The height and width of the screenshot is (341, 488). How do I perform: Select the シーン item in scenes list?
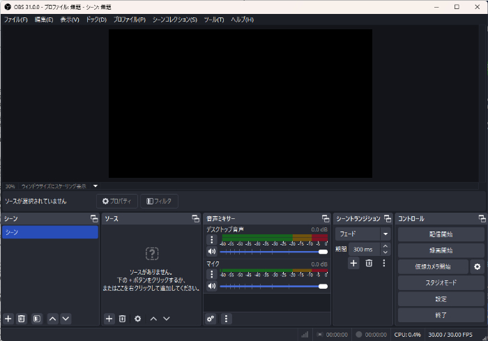tap(49, 232)
